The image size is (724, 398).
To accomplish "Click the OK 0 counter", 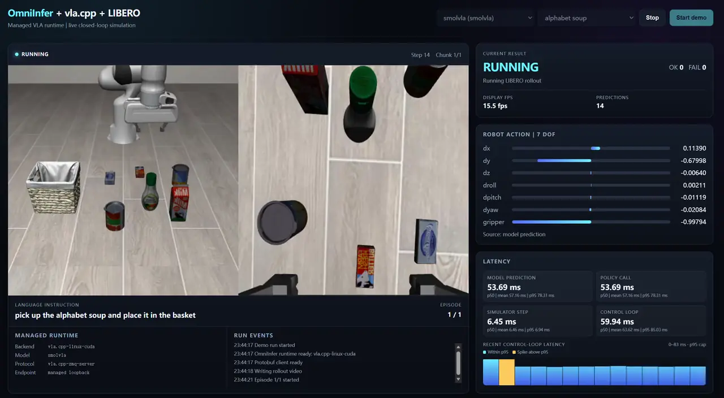I will [x=676, y=67].
